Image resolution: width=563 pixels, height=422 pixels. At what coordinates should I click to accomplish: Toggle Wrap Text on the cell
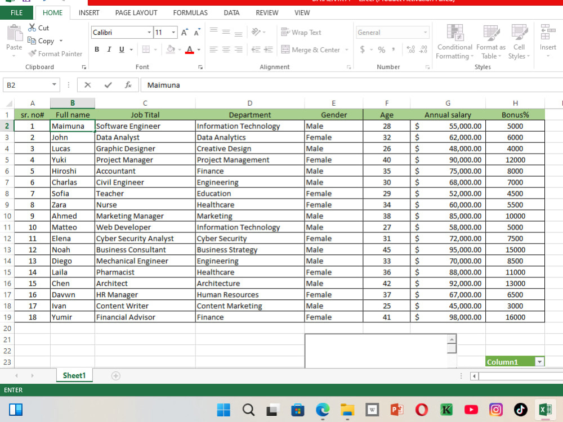click(301, 32)
